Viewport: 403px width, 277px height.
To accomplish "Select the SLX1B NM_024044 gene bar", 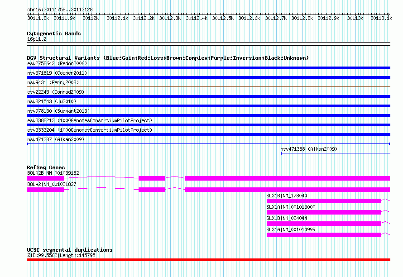I will [x=324, y=224].
